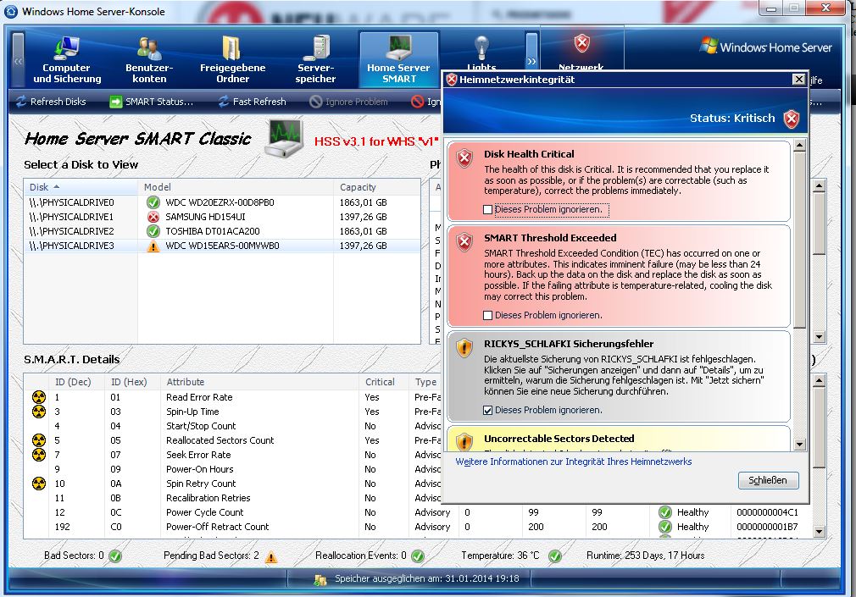Image resolution: width=856 pixels, height=597 pixels.
Task: Select \\.\PHYSICALDRIVE2 row
Action: pos(222,231)
